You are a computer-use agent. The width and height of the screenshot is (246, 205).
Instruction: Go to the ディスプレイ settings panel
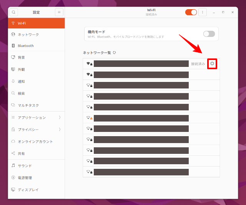(28, 190)
